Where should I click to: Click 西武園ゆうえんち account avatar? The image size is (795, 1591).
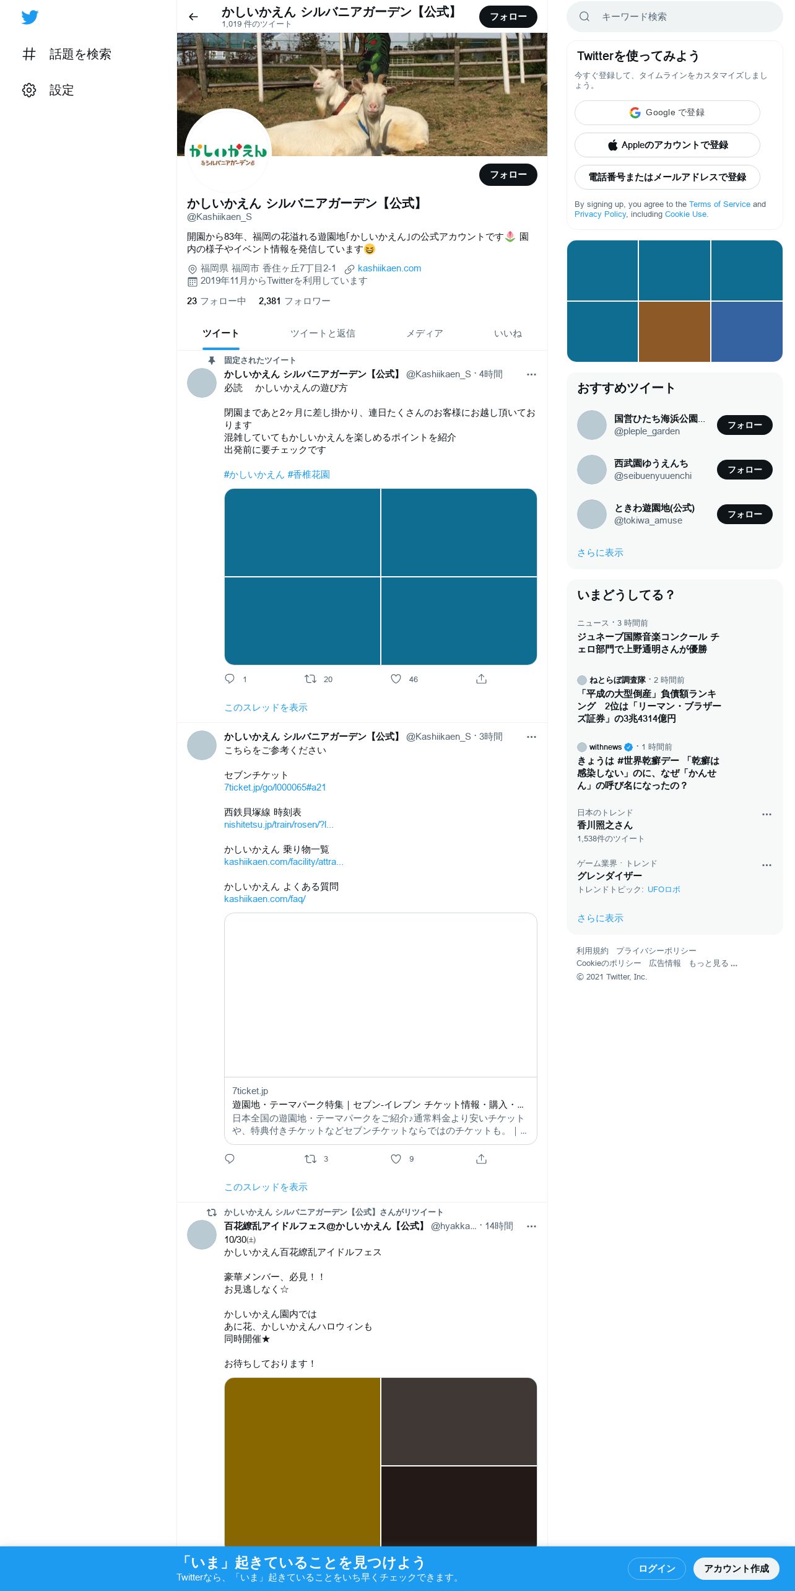coord(592,470)
